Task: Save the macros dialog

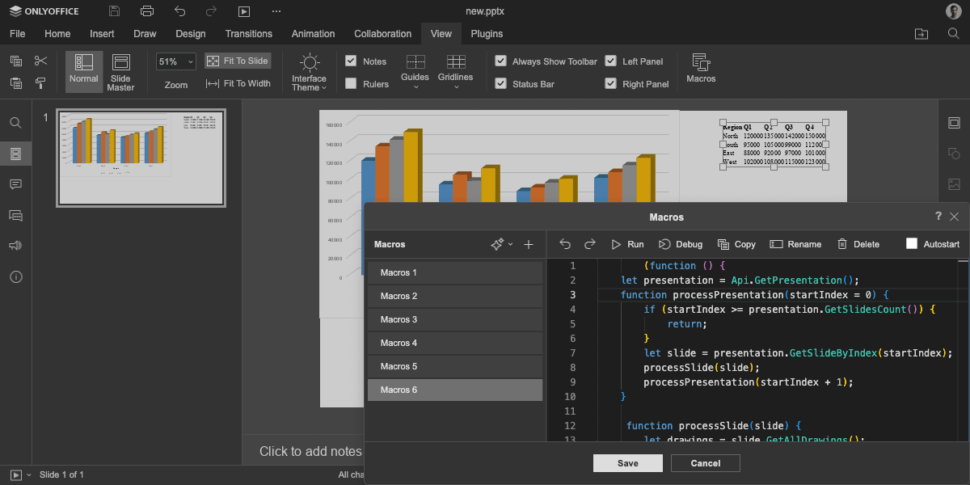Action: (627, 463)
